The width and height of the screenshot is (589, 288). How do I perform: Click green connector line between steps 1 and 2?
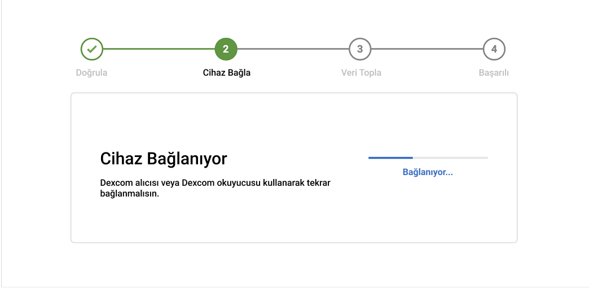tap(159, 49)
